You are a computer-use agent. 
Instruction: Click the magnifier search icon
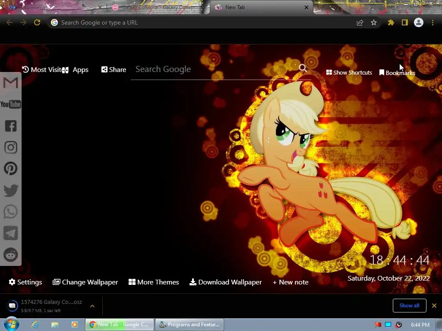coord(303,68)
